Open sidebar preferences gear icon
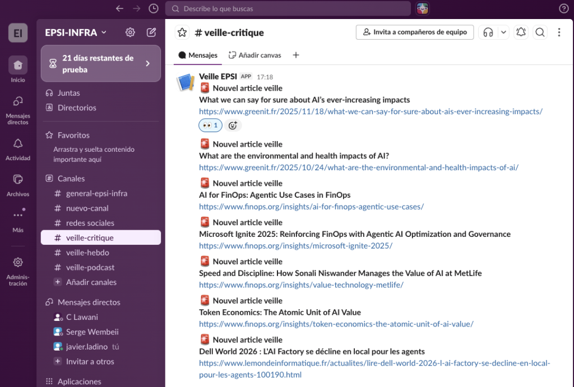 tap(130, 32)
